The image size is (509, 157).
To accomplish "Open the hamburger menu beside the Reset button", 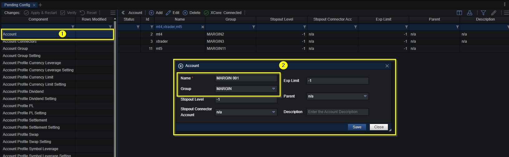I will (113, 13).
